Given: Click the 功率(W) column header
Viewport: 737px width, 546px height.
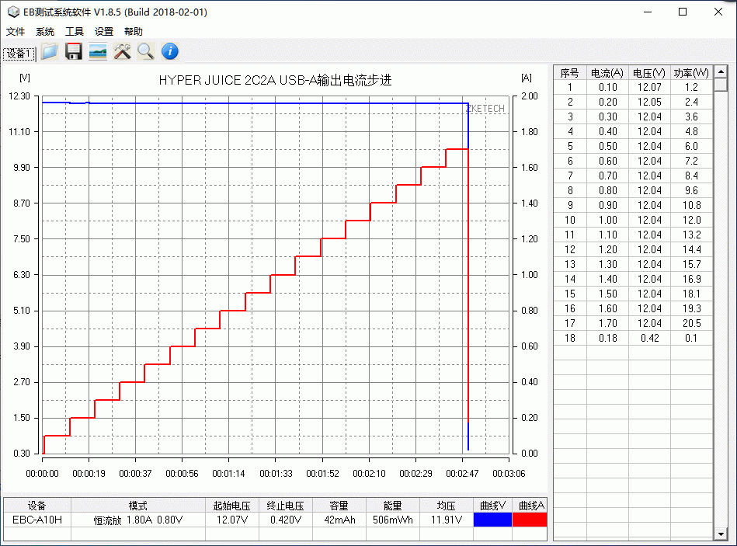Looking at the screenshot, I should point(691,73).
